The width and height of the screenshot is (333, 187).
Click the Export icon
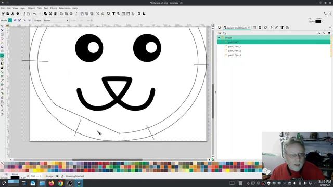(29, 14)
